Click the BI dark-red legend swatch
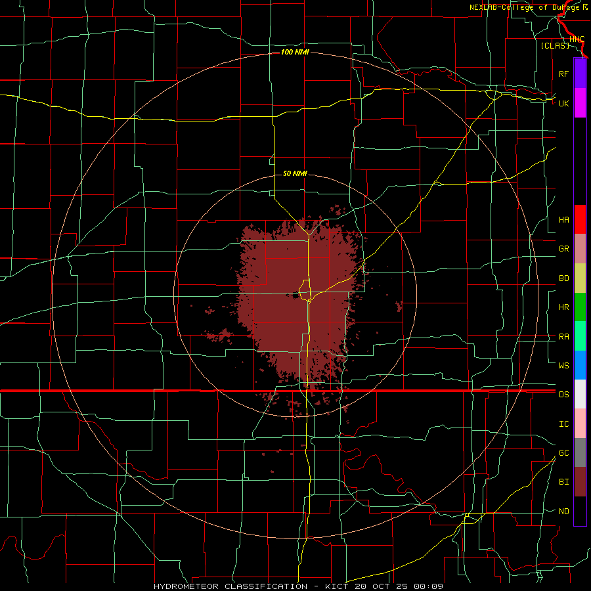Viewport: 591px width, 591px height. [580, 482]
